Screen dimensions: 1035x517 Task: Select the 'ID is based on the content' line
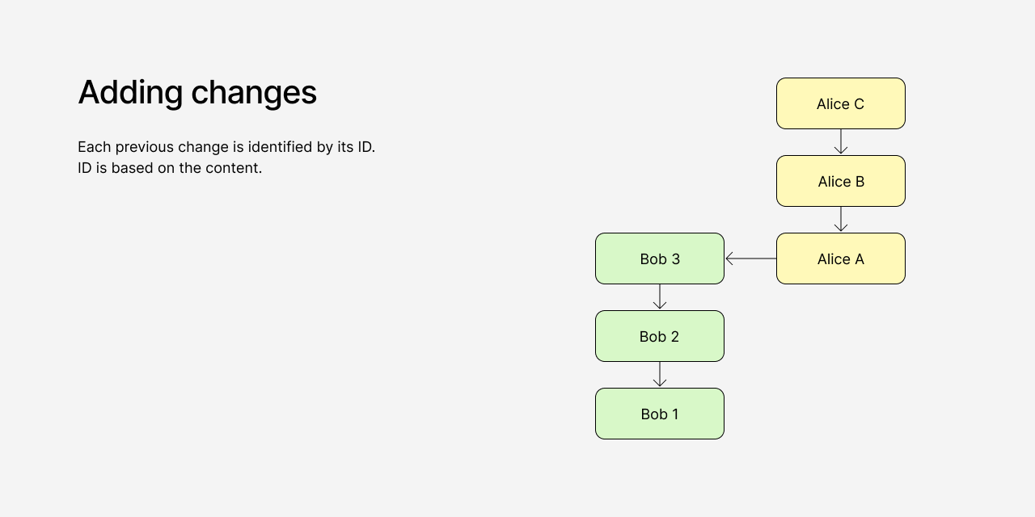tap(170, 168)
